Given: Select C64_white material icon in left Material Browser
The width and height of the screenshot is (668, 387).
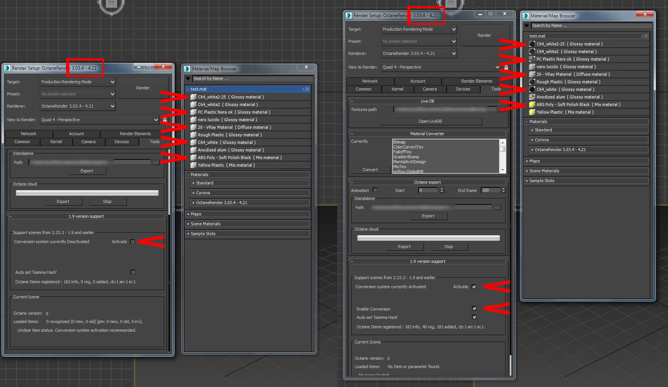Looking at the screenshot, I should 193,142.
